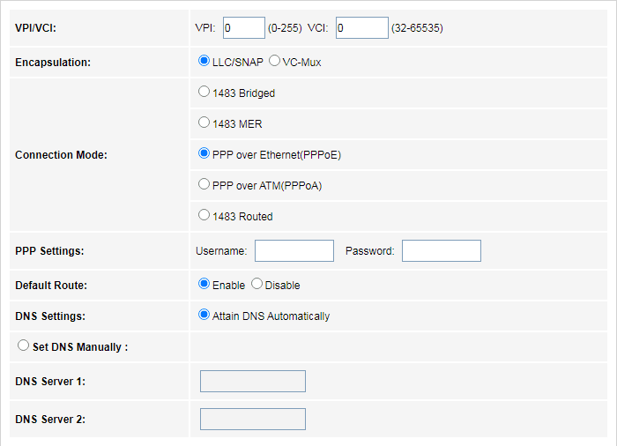Focus the PPP Password field

click(441, 251)
